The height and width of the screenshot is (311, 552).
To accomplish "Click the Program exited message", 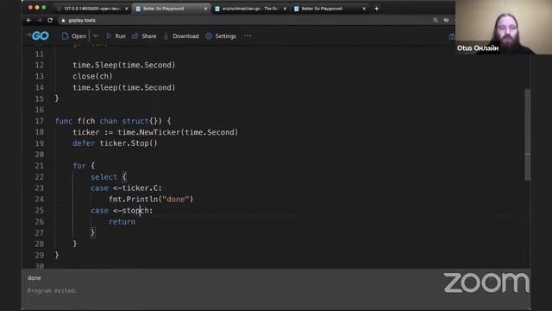I will (52, 290).
